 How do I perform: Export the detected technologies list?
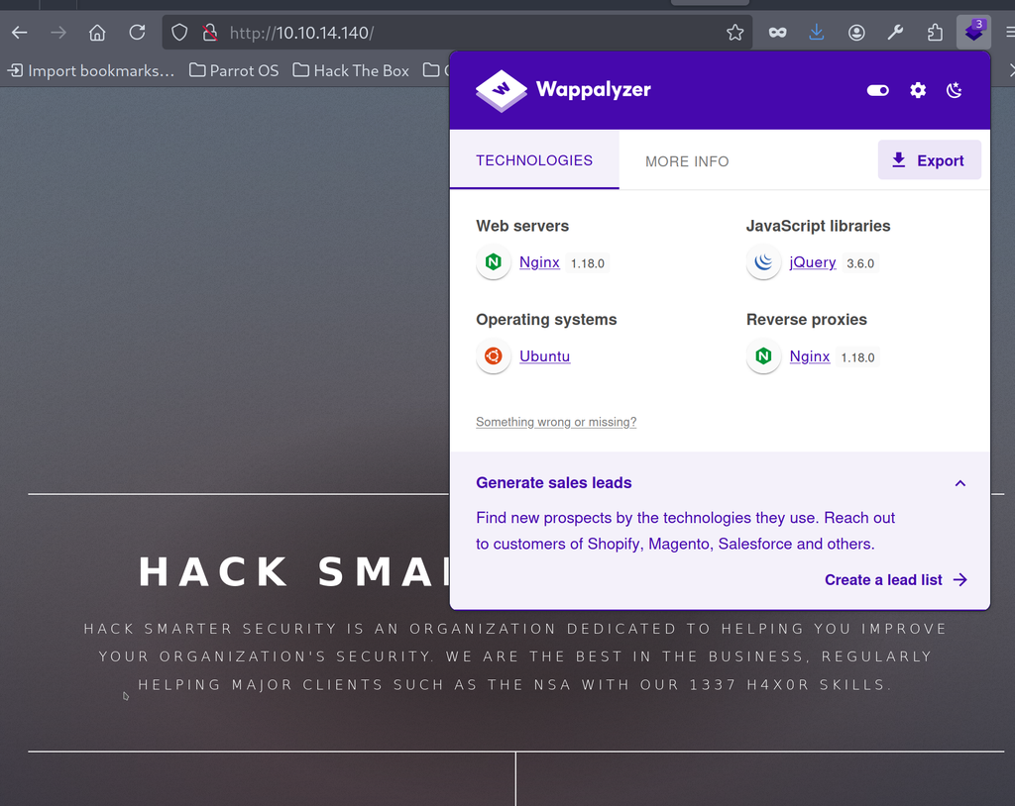point(929,160)
